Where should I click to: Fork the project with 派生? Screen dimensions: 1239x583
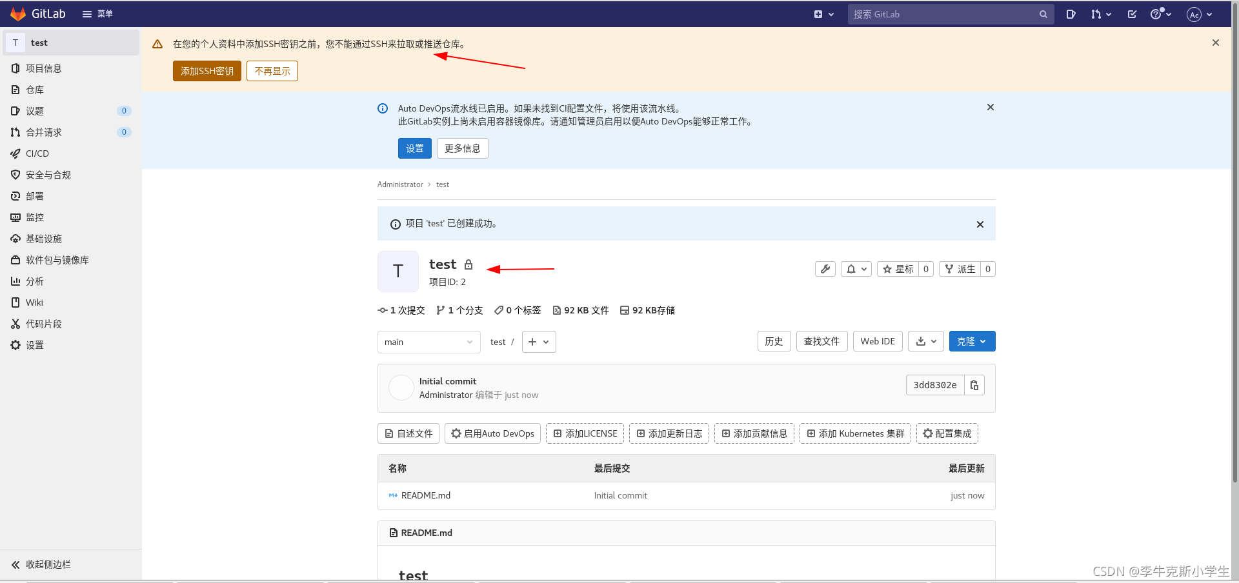[x=960, y=269]
